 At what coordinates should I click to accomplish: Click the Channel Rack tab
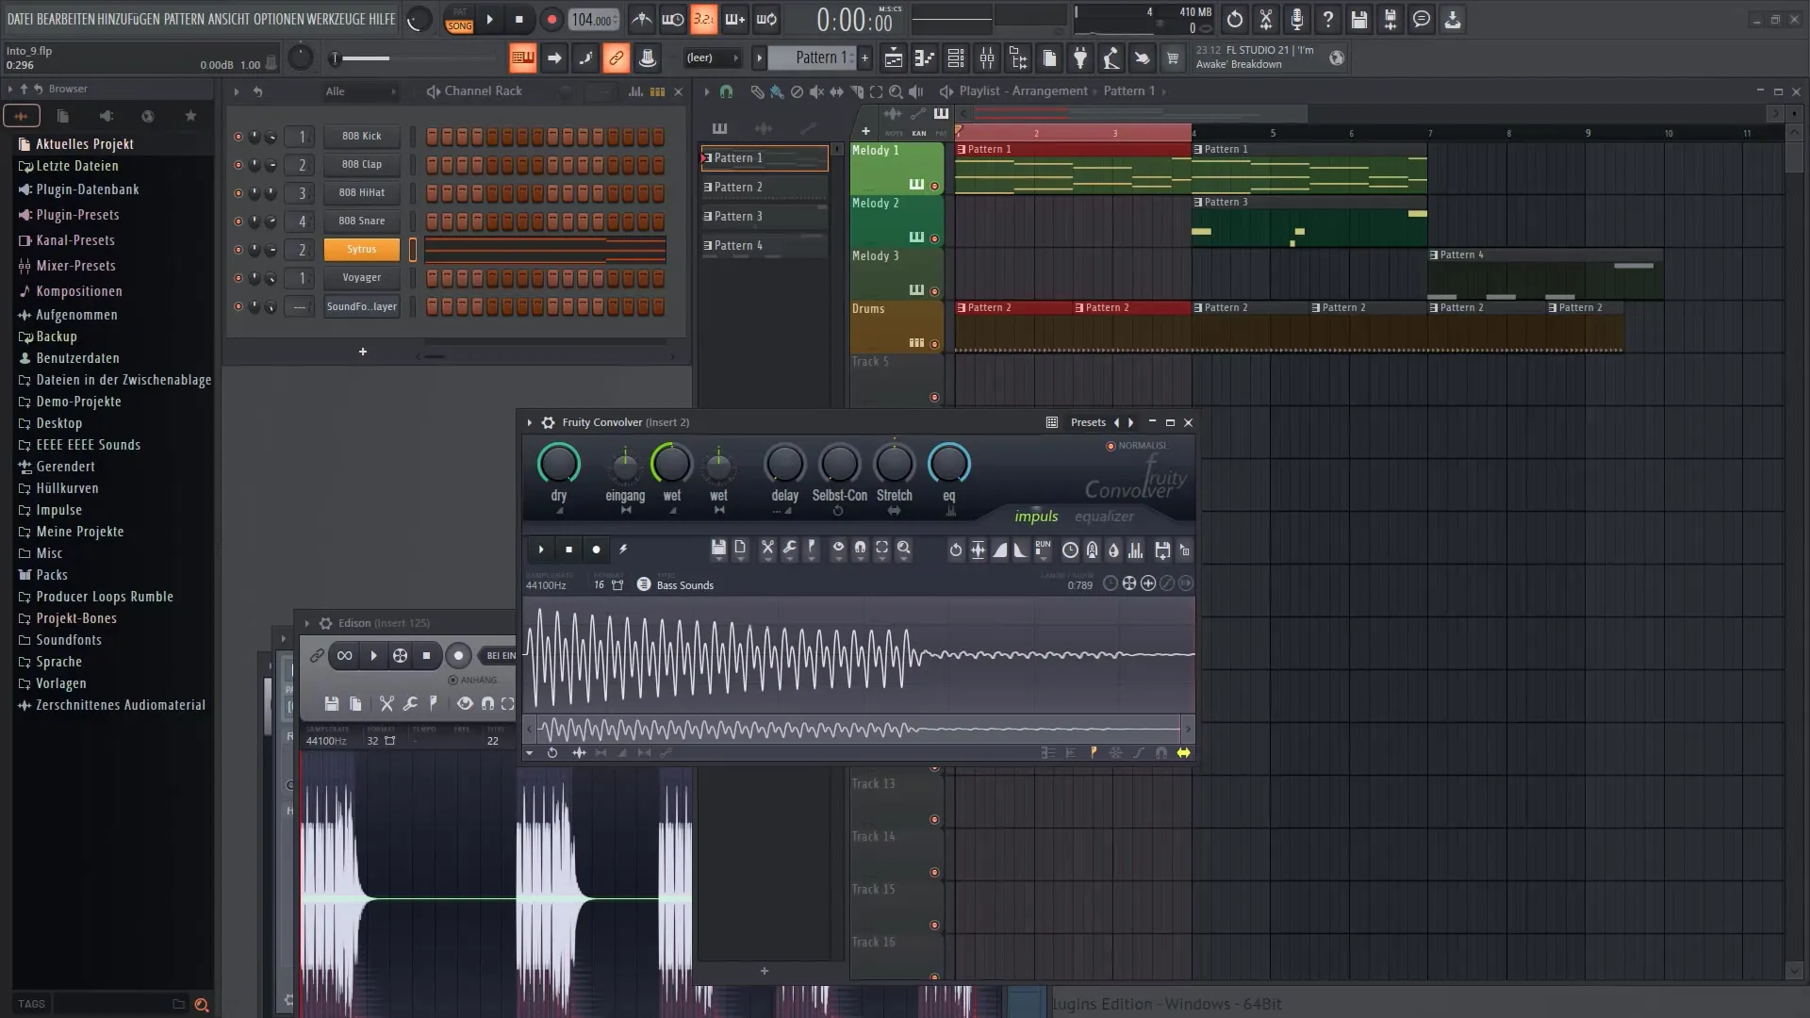tap(483, 90)
